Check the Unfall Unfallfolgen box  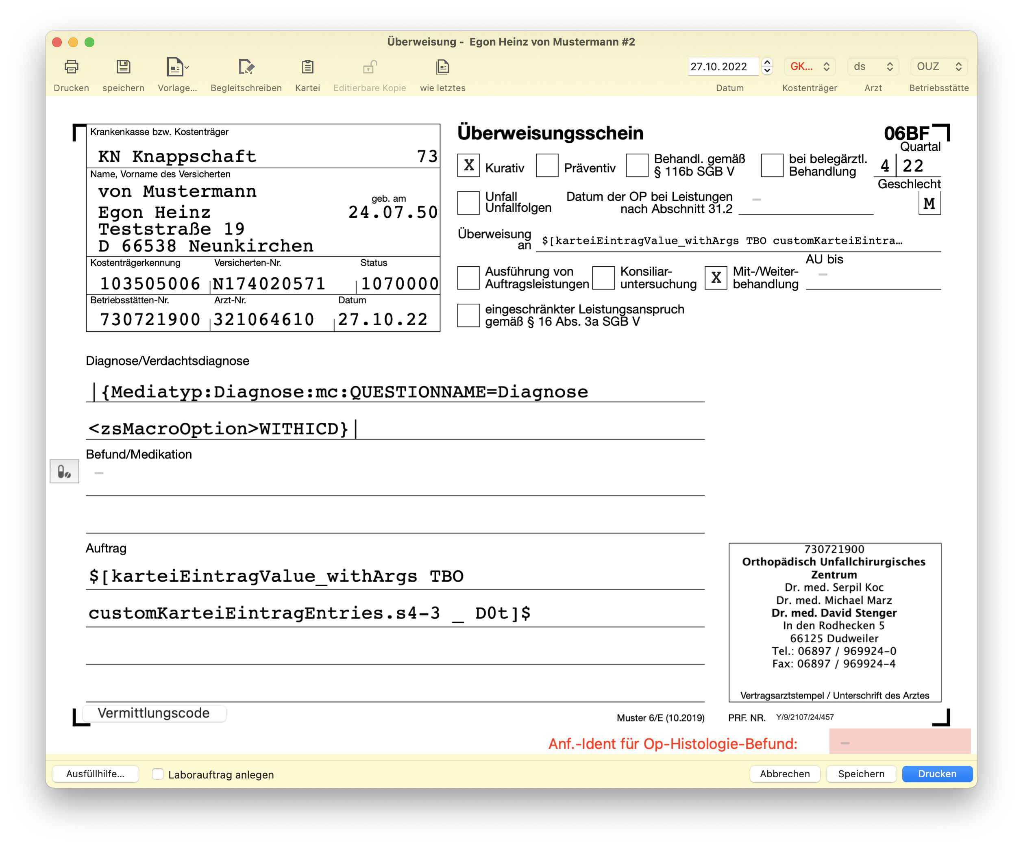pos(468,202)
